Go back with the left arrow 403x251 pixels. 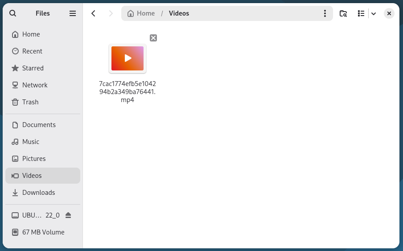(94, 13)
